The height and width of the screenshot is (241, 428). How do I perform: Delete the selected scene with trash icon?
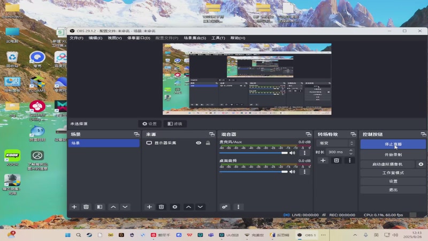pyautogui.click(x=86, y=207)
